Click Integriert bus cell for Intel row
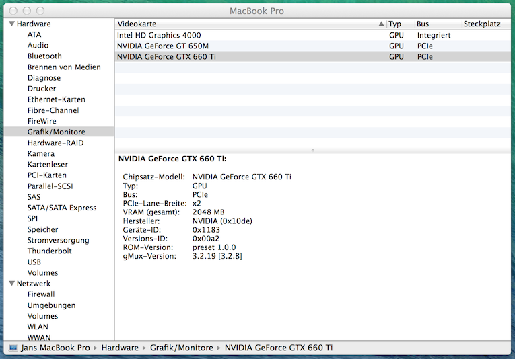 coord(434,35)
